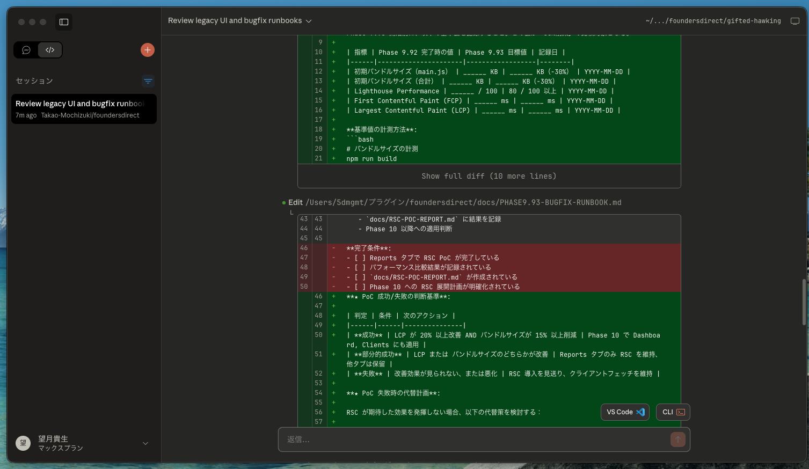Collapse the sidebar using the panel icon
809x469 pixels.
coord(63,22)
